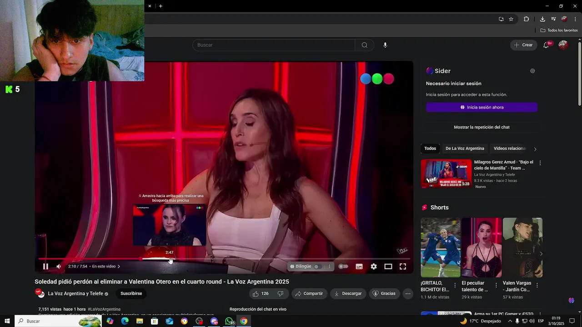Select the 'Todos' filter chip
582x327 pixels.
[430, 149]
